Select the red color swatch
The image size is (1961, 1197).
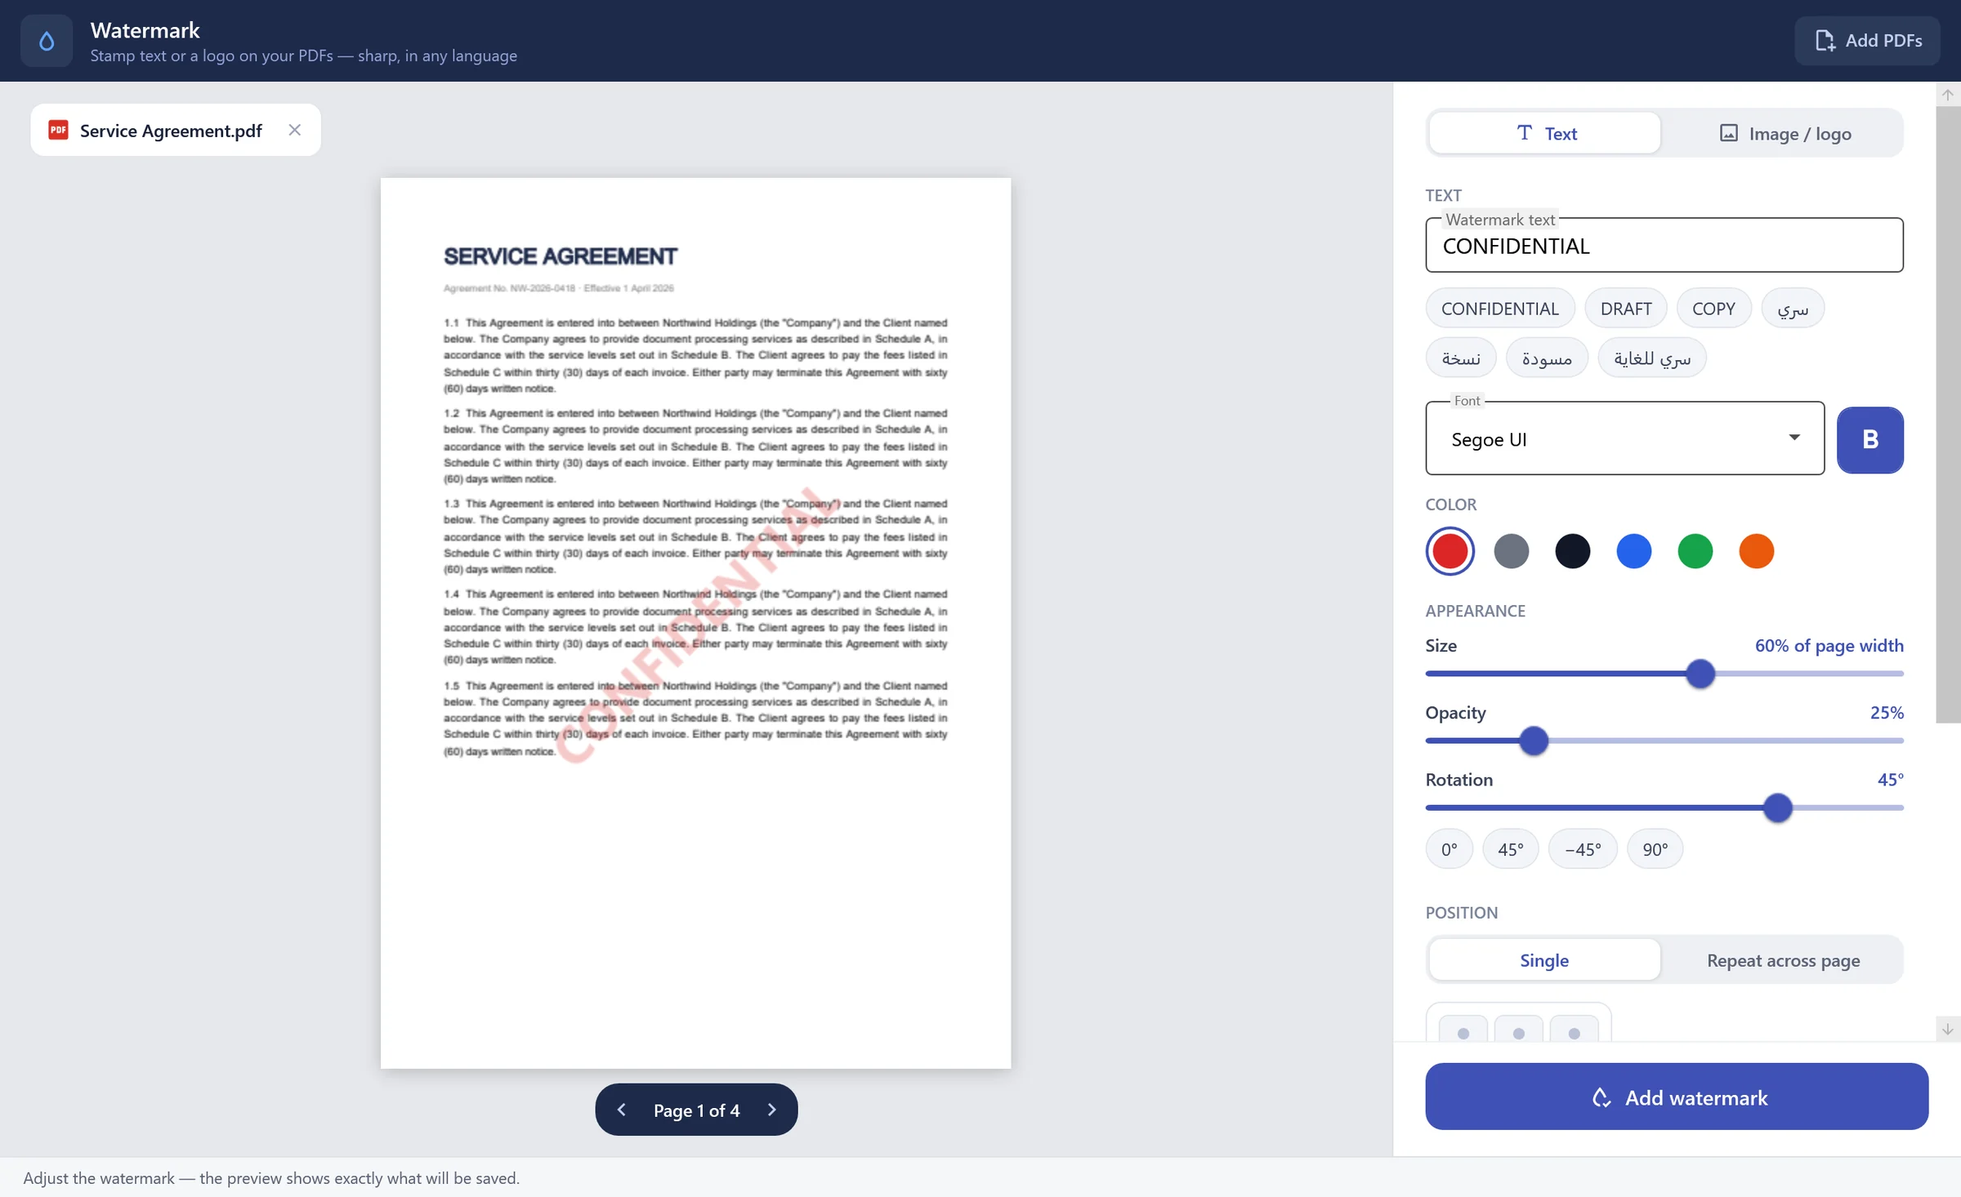(x=1450, y=551)
